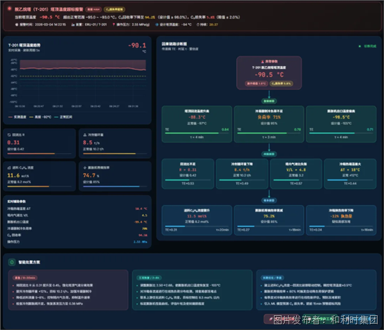
Task: Select the green 2–8h process adjustment tag
Action: pos(149,278)
